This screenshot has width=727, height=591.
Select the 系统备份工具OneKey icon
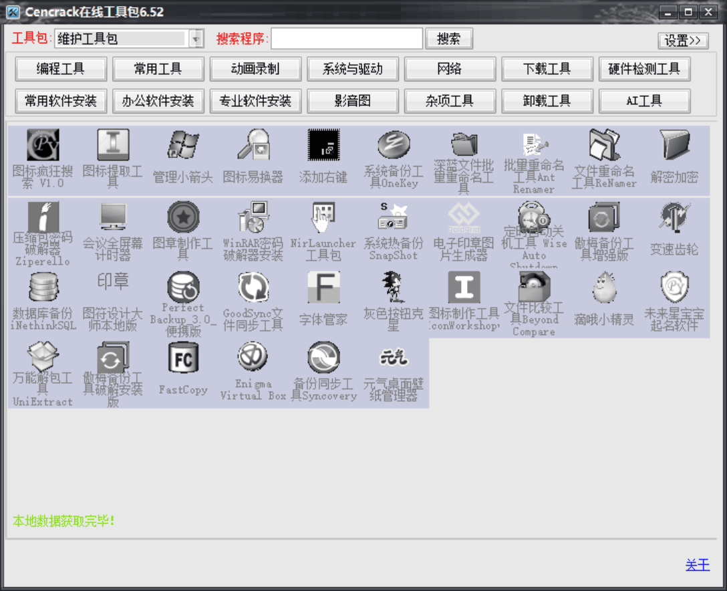click(x=394, y=146)
